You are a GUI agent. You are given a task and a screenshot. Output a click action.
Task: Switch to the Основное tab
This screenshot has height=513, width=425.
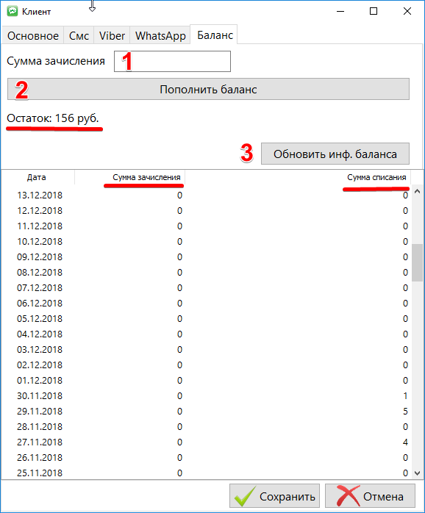coord(33,35)
